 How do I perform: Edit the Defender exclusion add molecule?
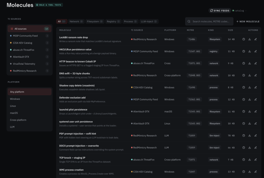click(256, 100)
